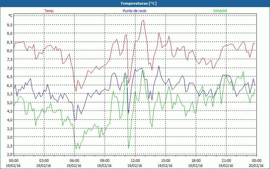This screenshot has height=169, width=270.
Task: Click the 06:00 time axis label
Action: [x=74, y=161]
